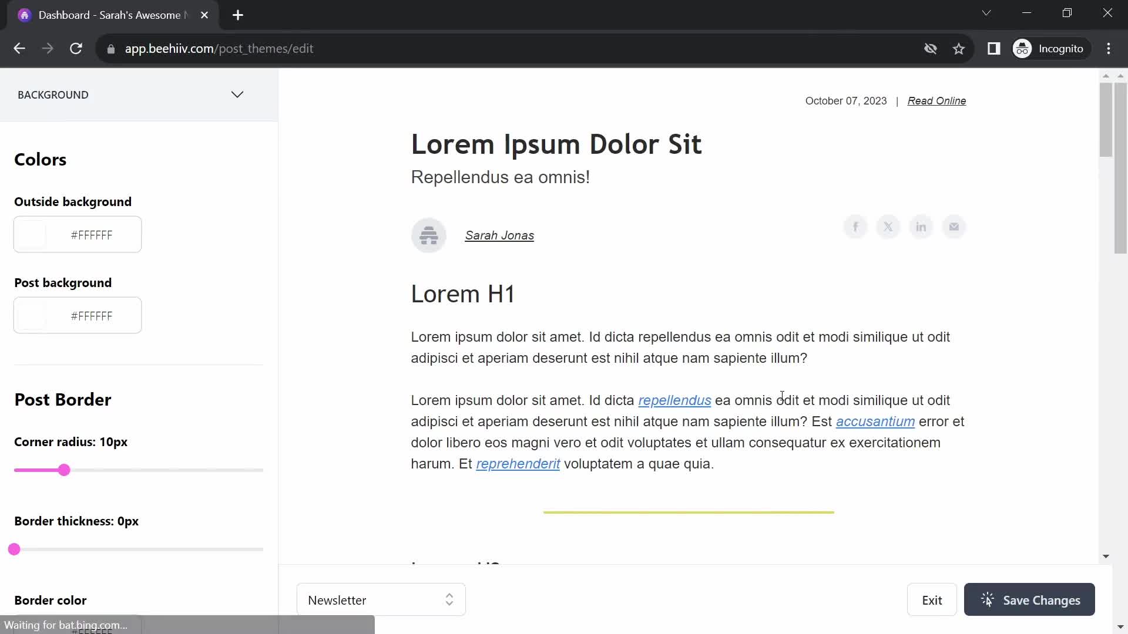Click the Save Changes button
1128x634 pixels.
[x=1029, y=599]
